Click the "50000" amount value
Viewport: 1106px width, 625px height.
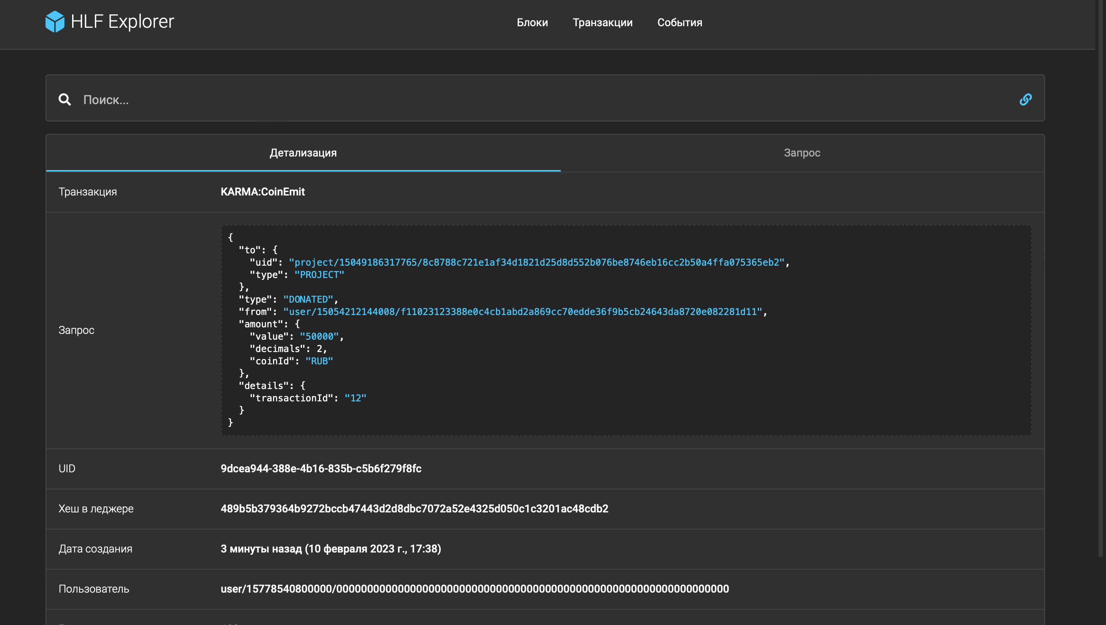tap(319, 337)
